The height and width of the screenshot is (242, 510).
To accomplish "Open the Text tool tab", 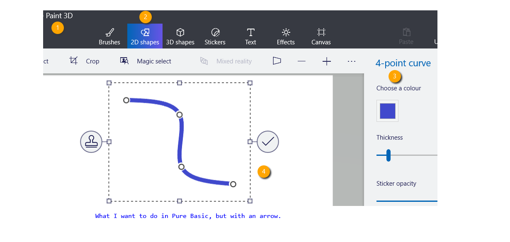I will click(x=250, y=36).
